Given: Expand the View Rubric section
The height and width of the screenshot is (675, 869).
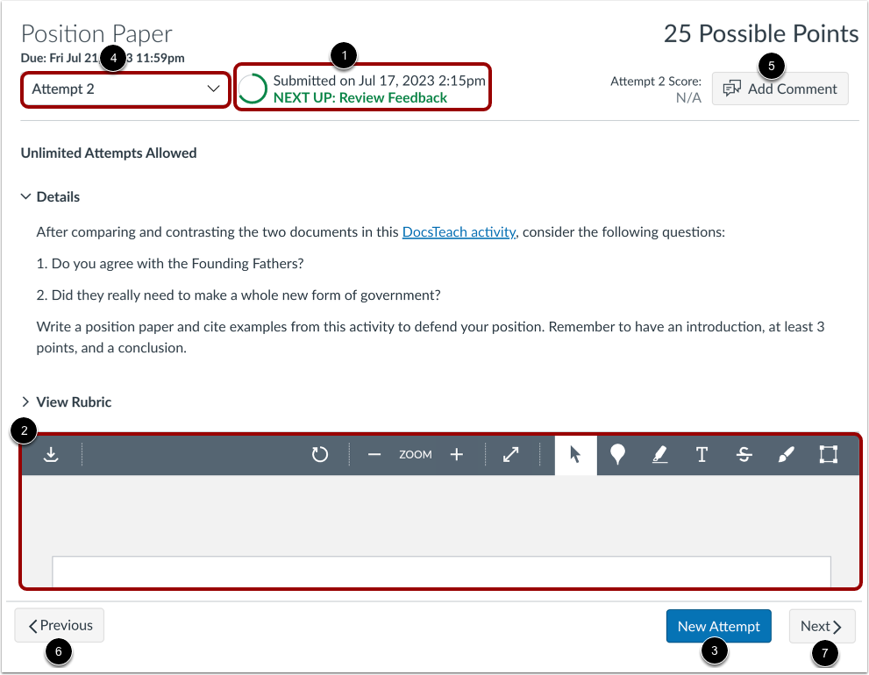Looking at the screenshot, I should pos(66,401).
